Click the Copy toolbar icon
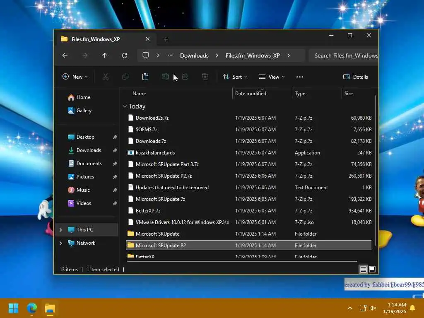Viewport: 424px width, 318px height. [x=125, y=77]
